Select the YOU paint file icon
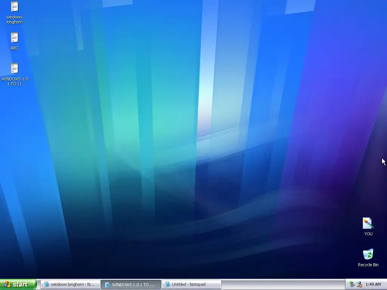The image size is (387, 290). (368, 224)
